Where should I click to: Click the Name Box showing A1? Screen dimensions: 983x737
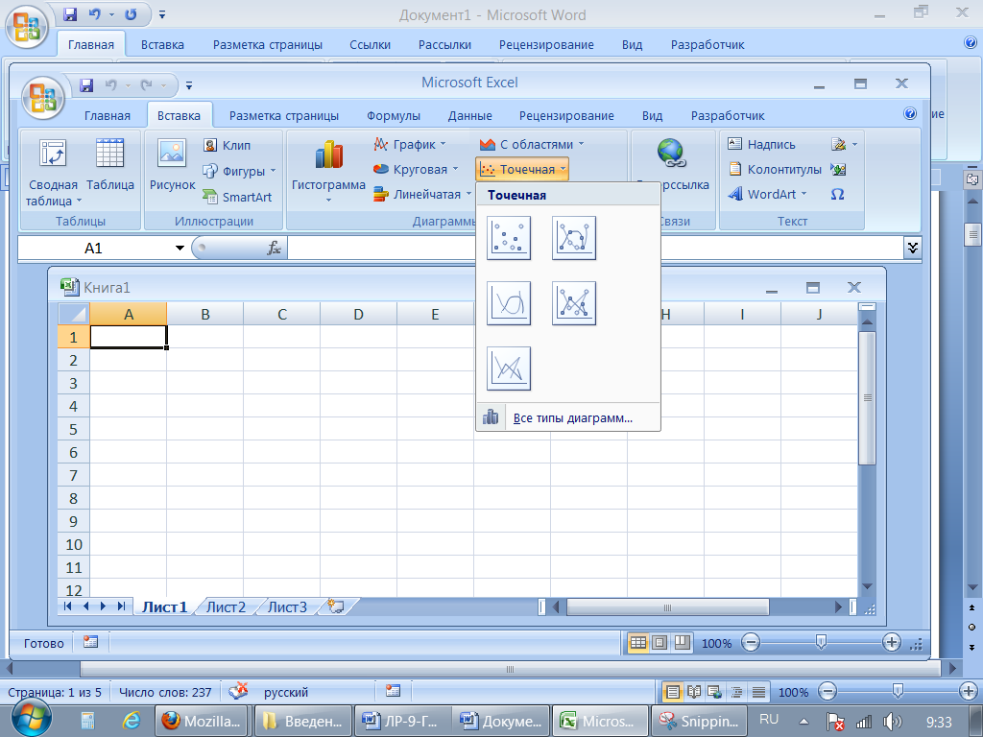click(x=94, y=249)
